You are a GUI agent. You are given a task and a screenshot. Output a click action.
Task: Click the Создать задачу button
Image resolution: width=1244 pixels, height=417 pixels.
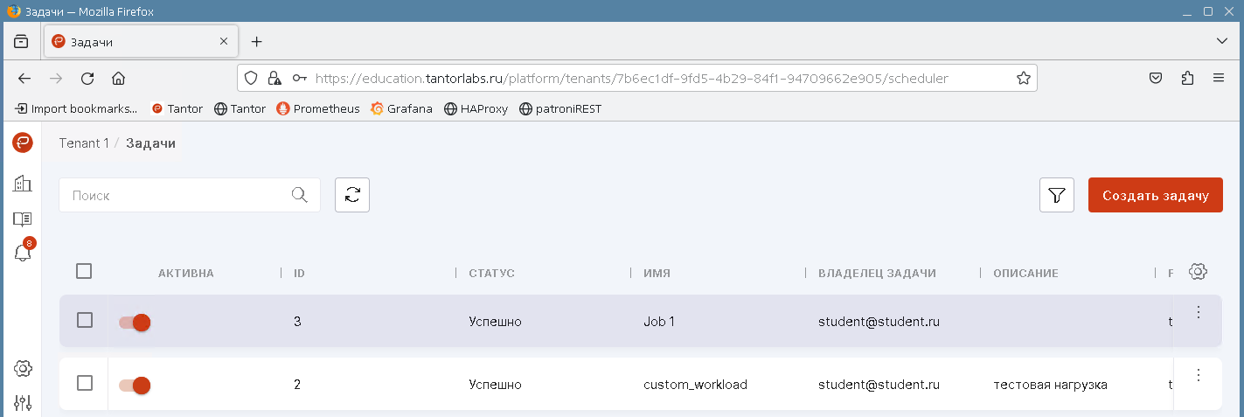tap(1155, 195)
